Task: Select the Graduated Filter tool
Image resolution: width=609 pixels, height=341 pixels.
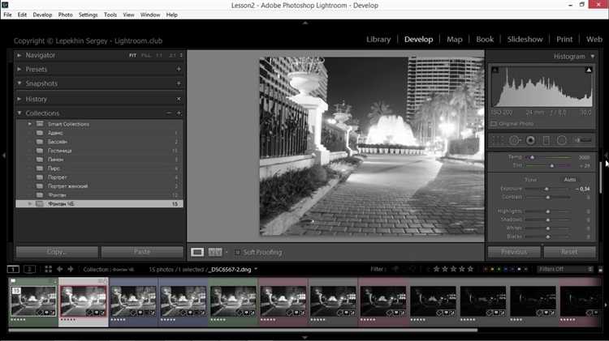Action: pyautogui.click(x=546, y=140)
